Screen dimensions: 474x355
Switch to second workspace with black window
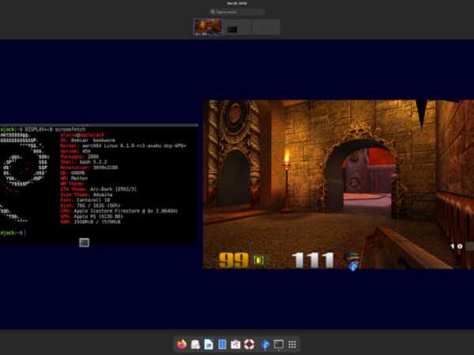[x=237, y=27]
